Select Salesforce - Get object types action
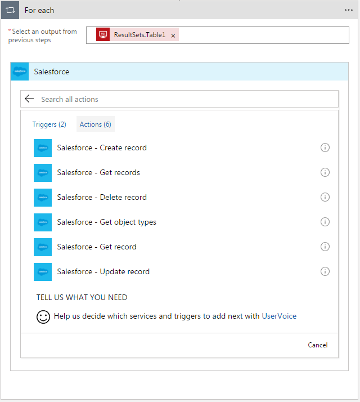Screen dimensions: 360x402 [x=106, y=222]
